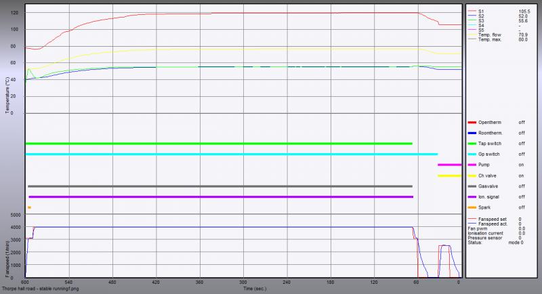Click the gray Gasvalve legend marker

472,186
